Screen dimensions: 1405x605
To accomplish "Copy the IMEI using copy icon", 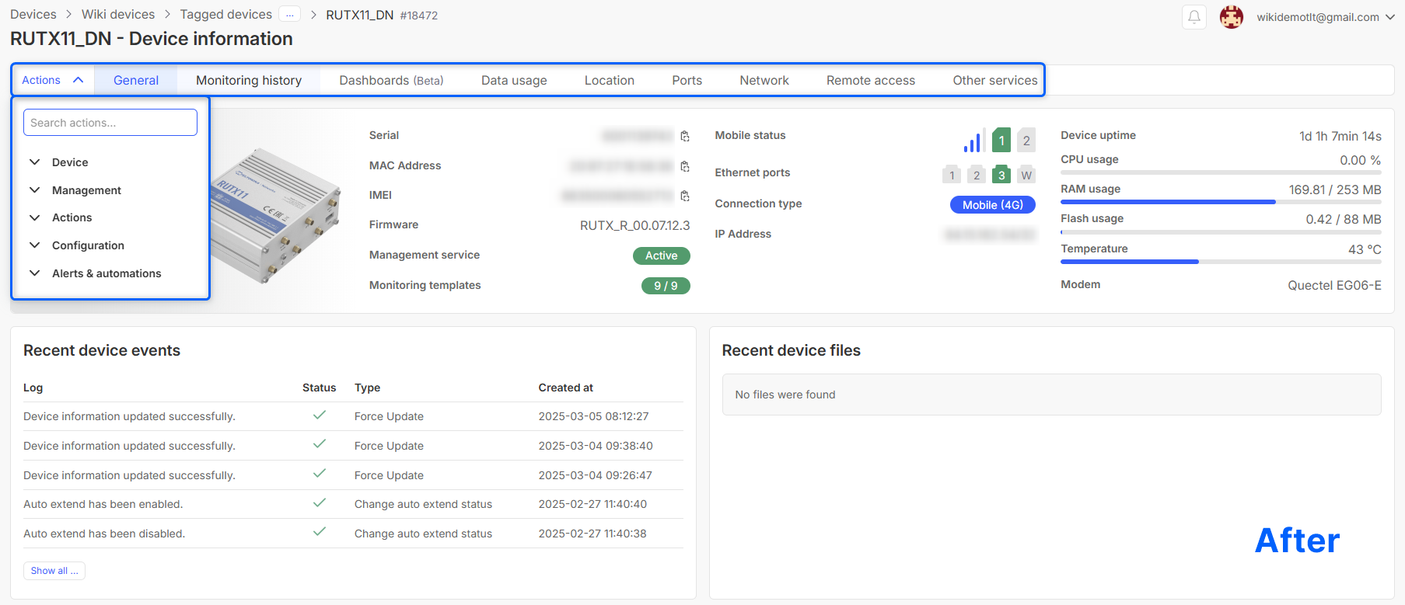I will 685,196.
